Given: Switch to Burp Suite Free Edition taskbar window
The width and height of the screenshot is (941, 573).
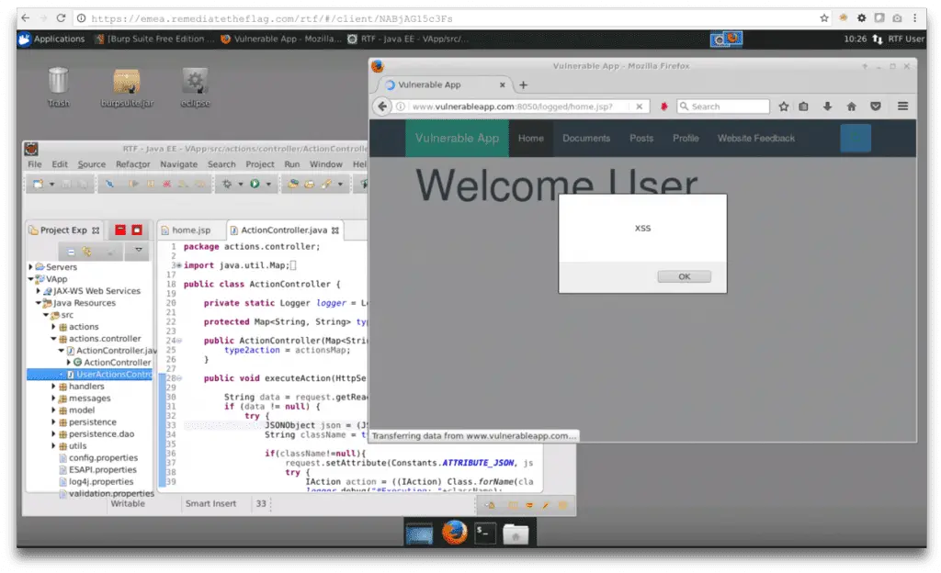Looking at the screenshot, I should 154,39.
